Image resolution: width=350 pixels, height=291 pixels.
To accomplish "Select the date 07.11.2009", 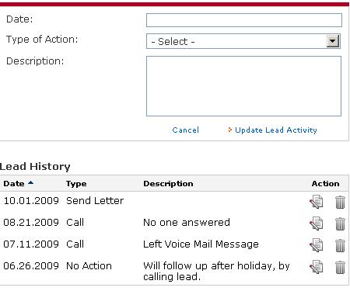I will 31,244.
